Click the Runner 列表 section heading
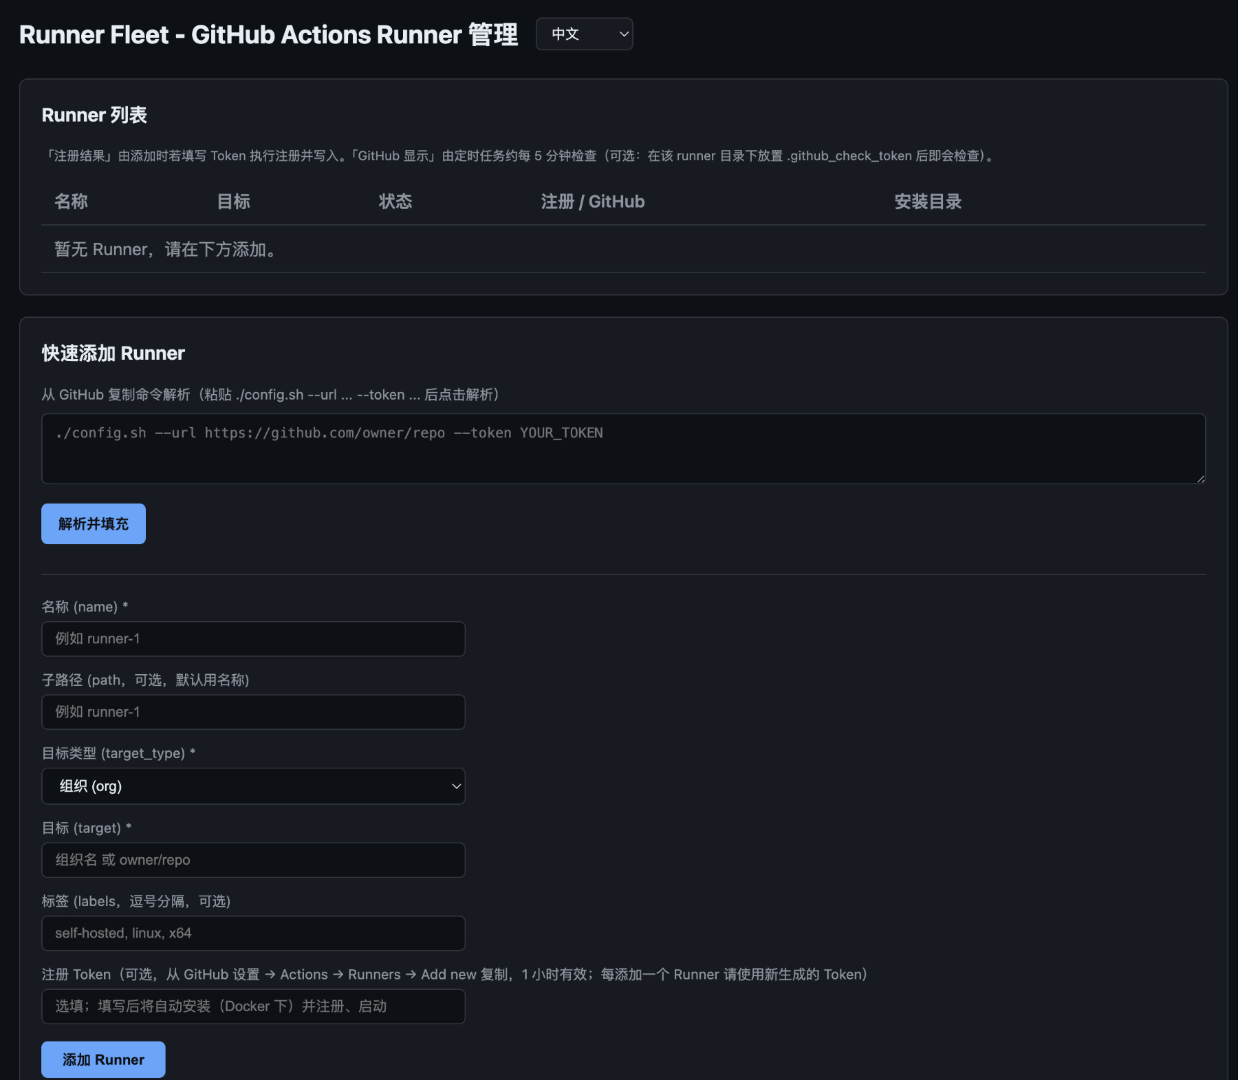 tap(94, 115)
